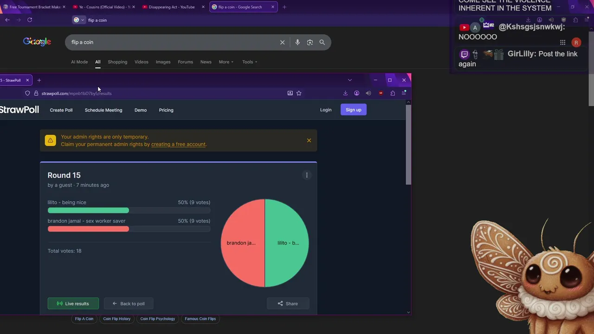The image size is (594, 334).
Task: Click the install/save page icon in address bar
Action: point(290,93)
